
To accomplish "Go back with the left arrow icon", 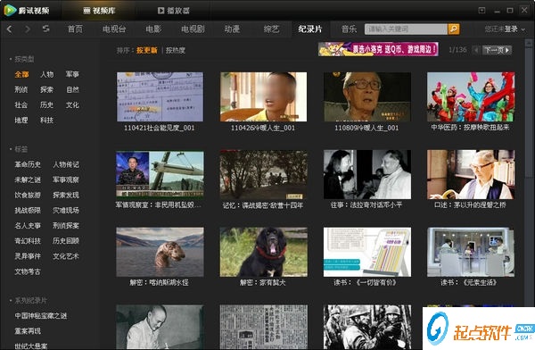I will tap(10, 29).
